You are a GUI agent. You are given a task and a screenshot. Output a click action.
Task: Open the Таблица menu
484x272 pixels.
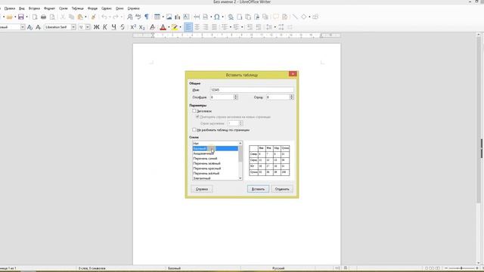click(x=78, y=8)
